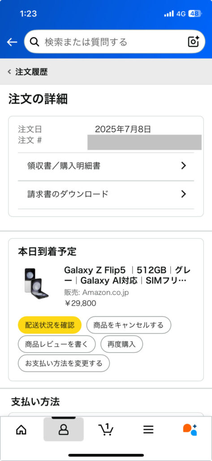The width and height of the screenshot is (212, 461).
Task: Expand the 領収書／購入明細書 chevron
Action: [184, 166]
